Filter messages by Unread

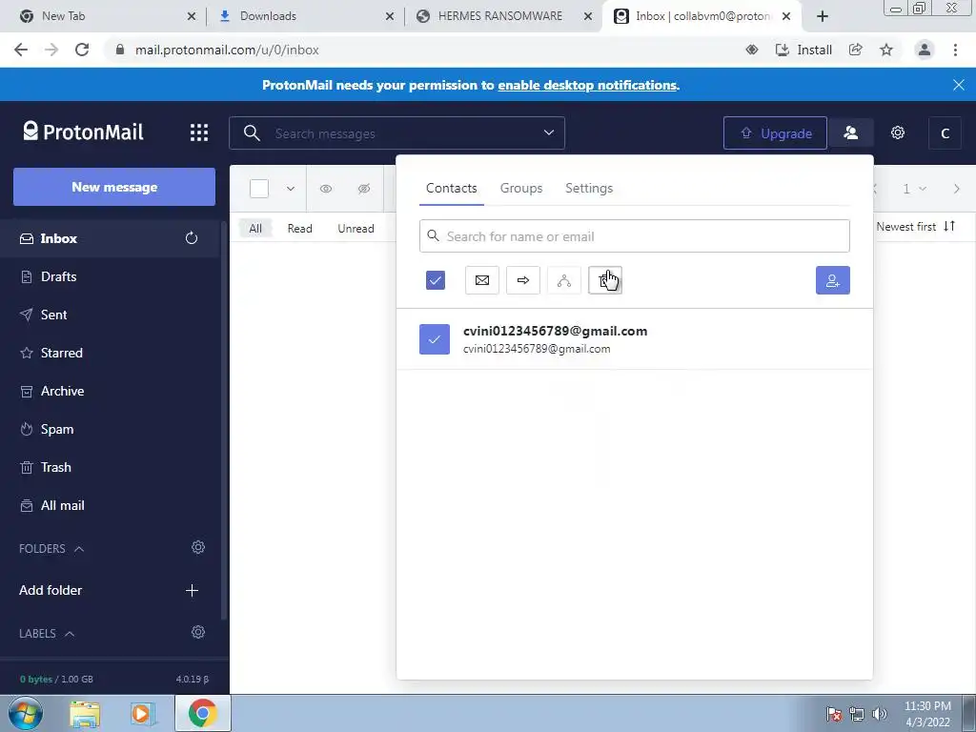pyautogui.click(x=356, y=229)
